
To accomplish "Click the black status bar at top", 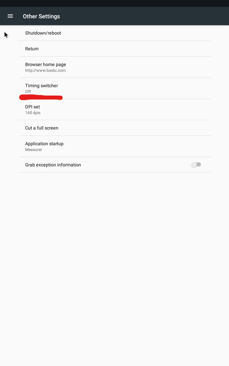I will tap(114, 3).
